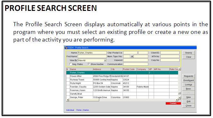Focus the Name input field
The height and width of the screenshot is (118, 213).
[x=92, y=53]
